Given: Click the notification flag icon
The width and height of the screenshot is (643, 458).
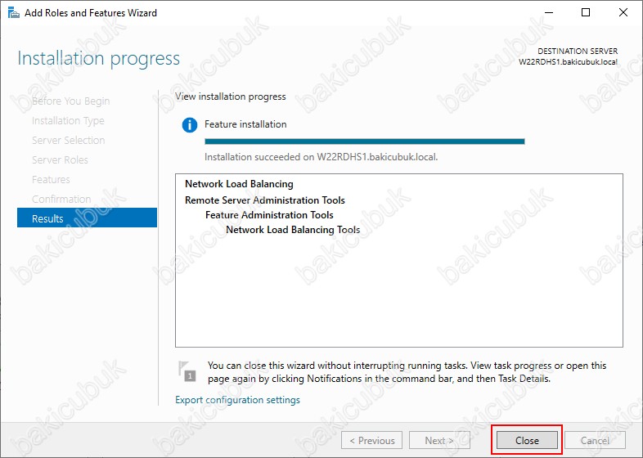Looking at the screenshot, I should tap(187, 371).
